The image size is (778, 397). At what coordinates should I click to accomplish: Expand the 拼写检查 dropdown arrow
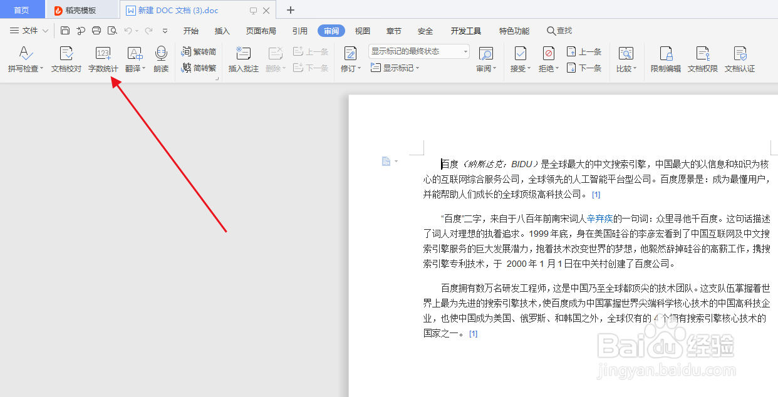pos(42,69)
